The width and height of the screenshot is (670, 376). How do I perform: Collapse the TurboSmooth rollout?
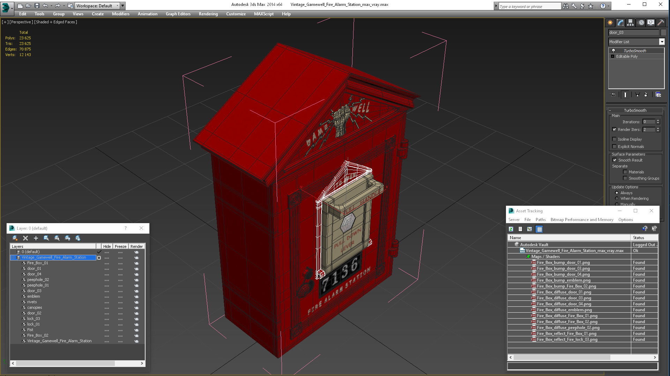coord(635,110)
